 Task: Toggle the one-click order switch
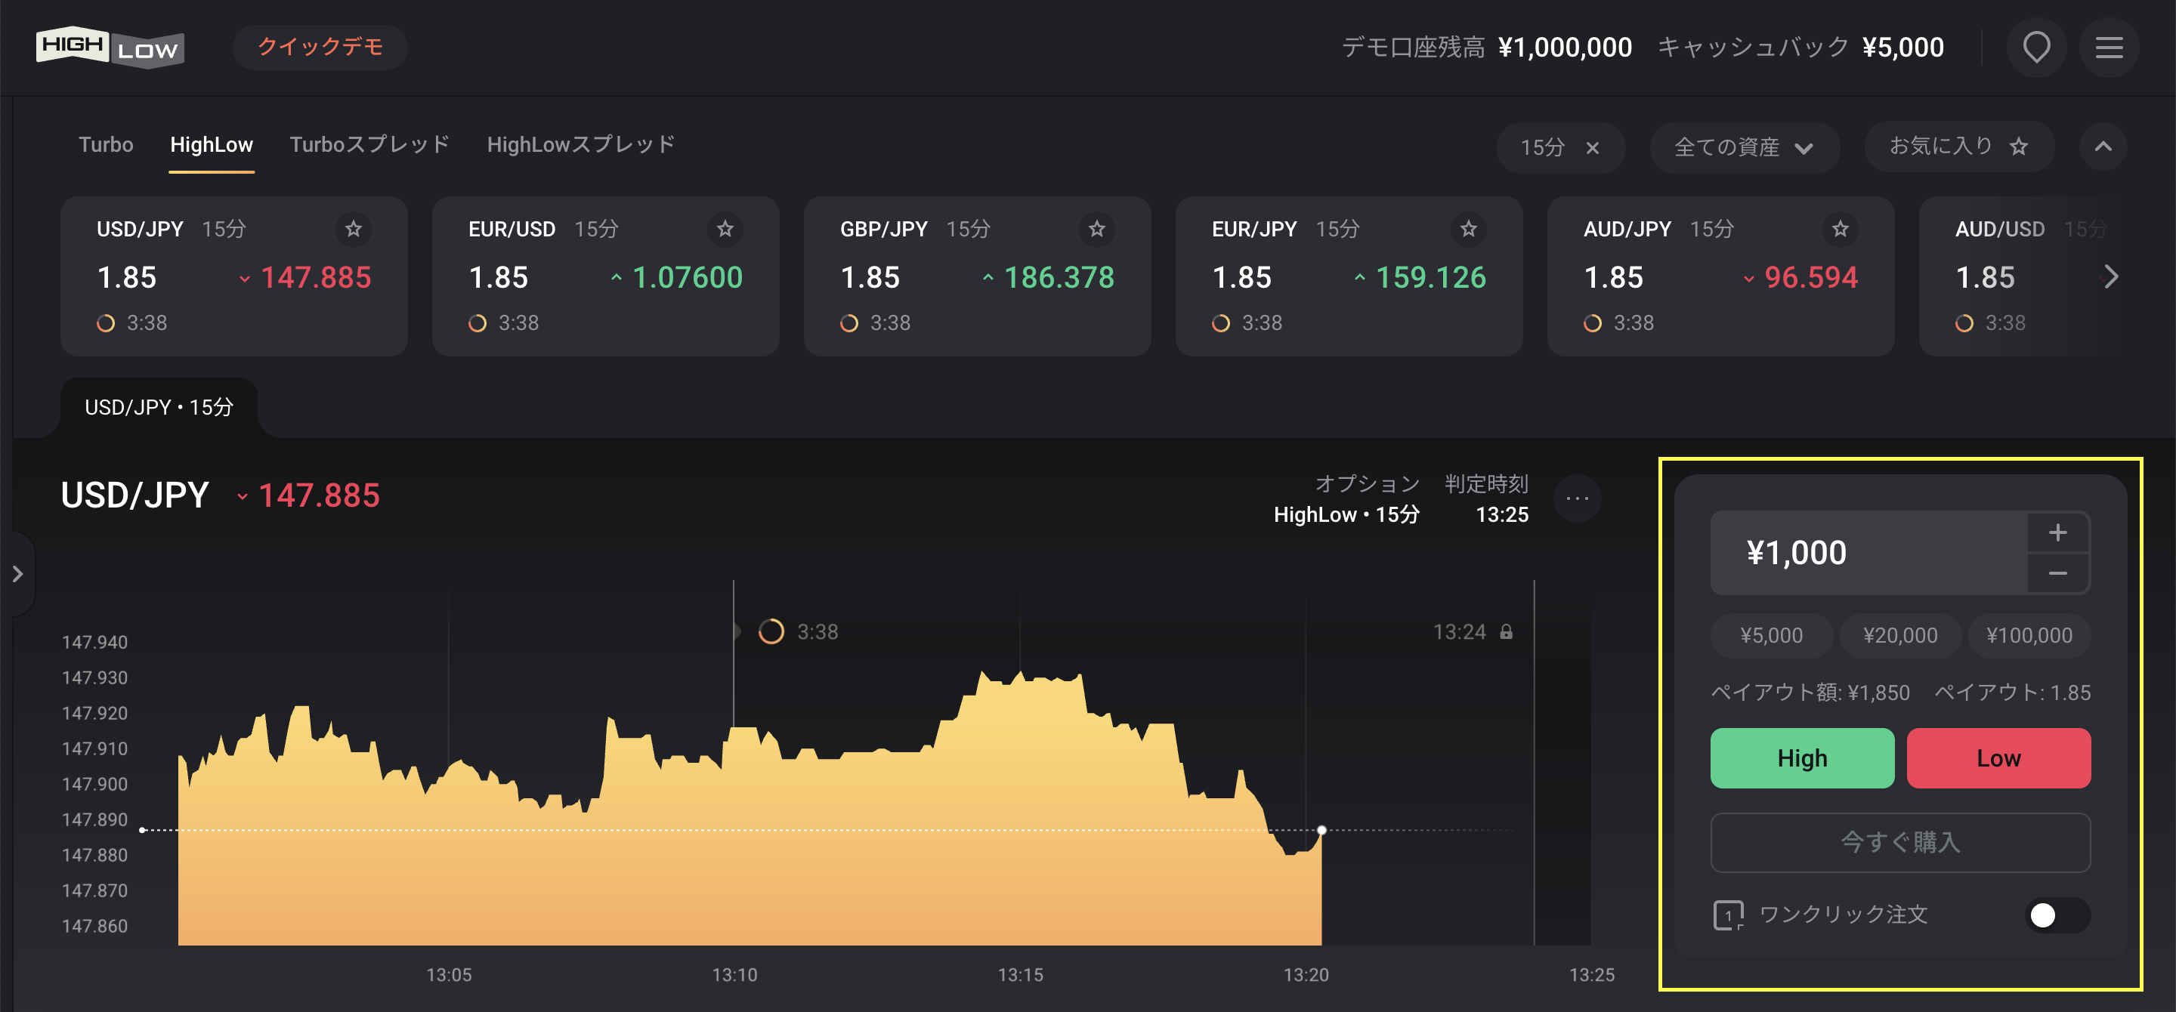pyautogui.click(x=2057, y=915)
